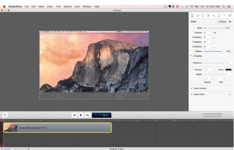
Task: Click the red playhead timeline marker
Action: pyautogui.click(x=3, y=120)
